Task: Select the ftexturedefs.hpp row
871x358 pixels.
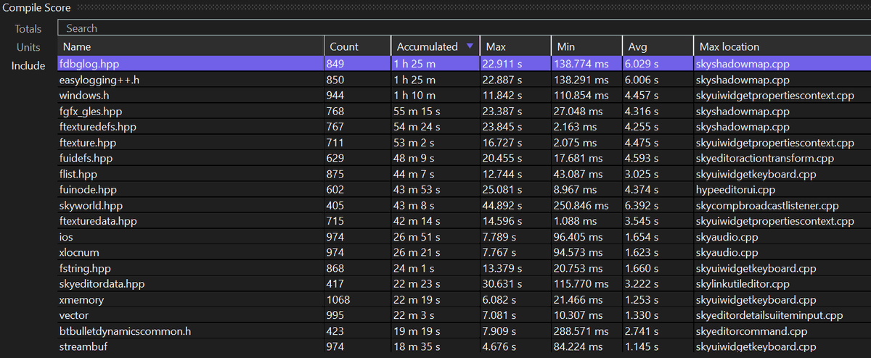Action: 464,127
